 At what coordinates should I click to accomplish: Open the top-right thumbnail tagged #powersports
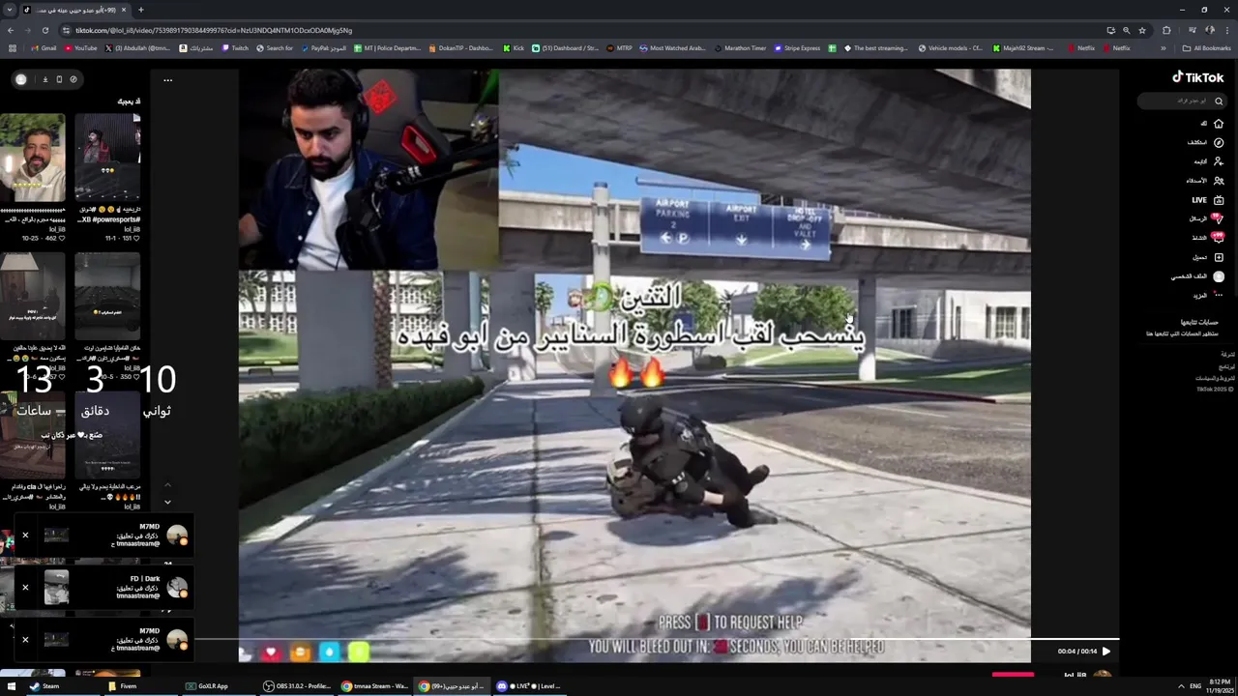coord(107,158)
